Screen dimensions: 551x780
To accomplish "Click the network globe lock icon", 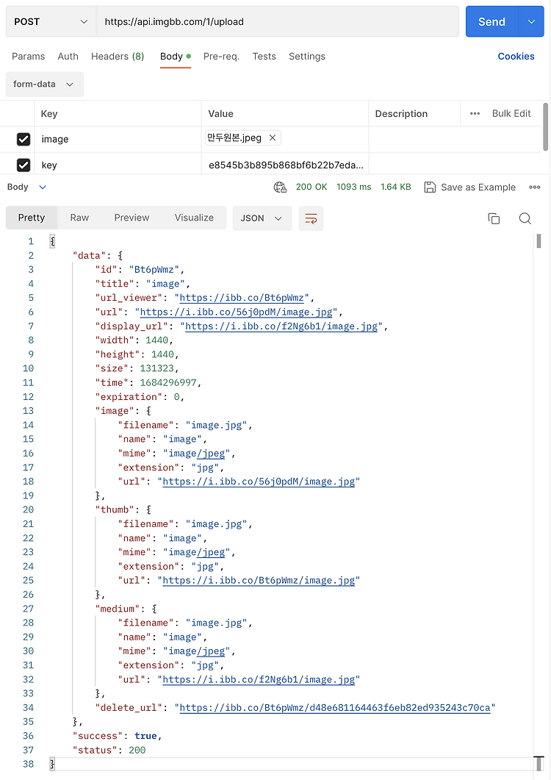I will 280,187.
